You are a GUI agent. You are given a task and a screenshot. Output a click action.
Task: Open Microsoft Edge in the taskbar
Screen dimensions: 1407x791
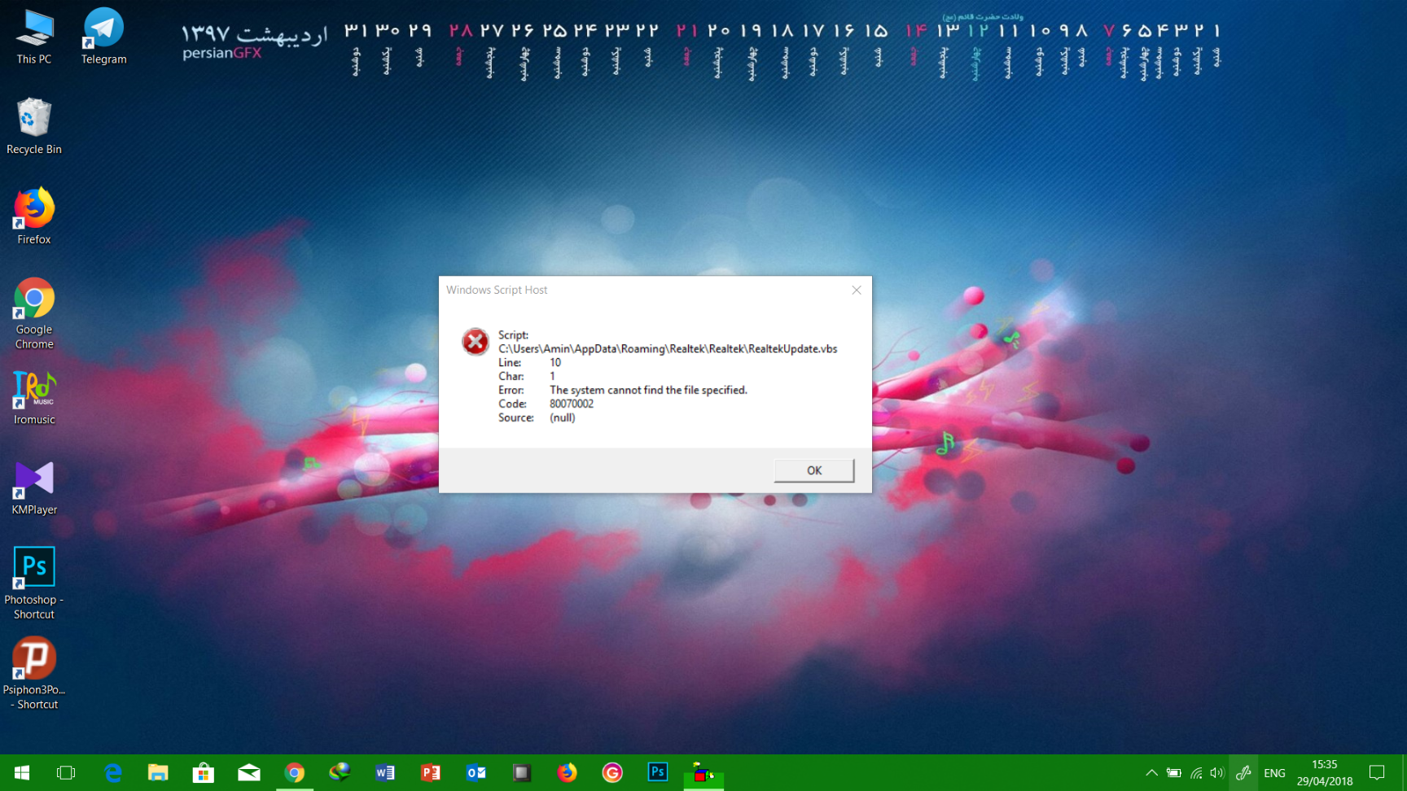coord(112,772)
